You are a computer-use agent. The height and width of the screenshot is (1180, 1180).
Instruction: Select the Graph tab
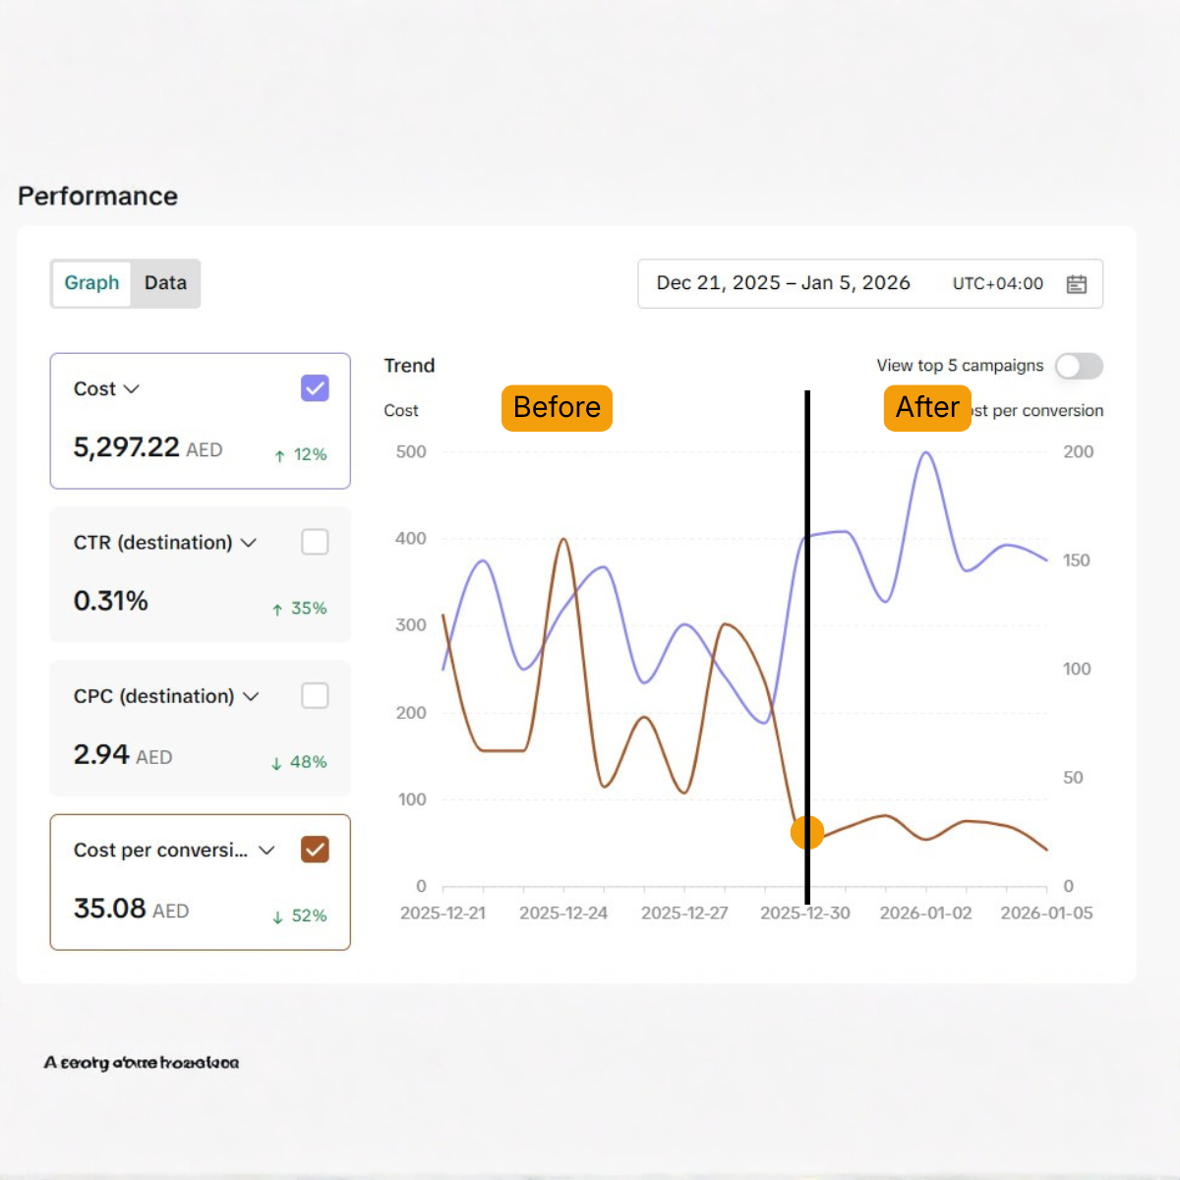coord(90,283)
